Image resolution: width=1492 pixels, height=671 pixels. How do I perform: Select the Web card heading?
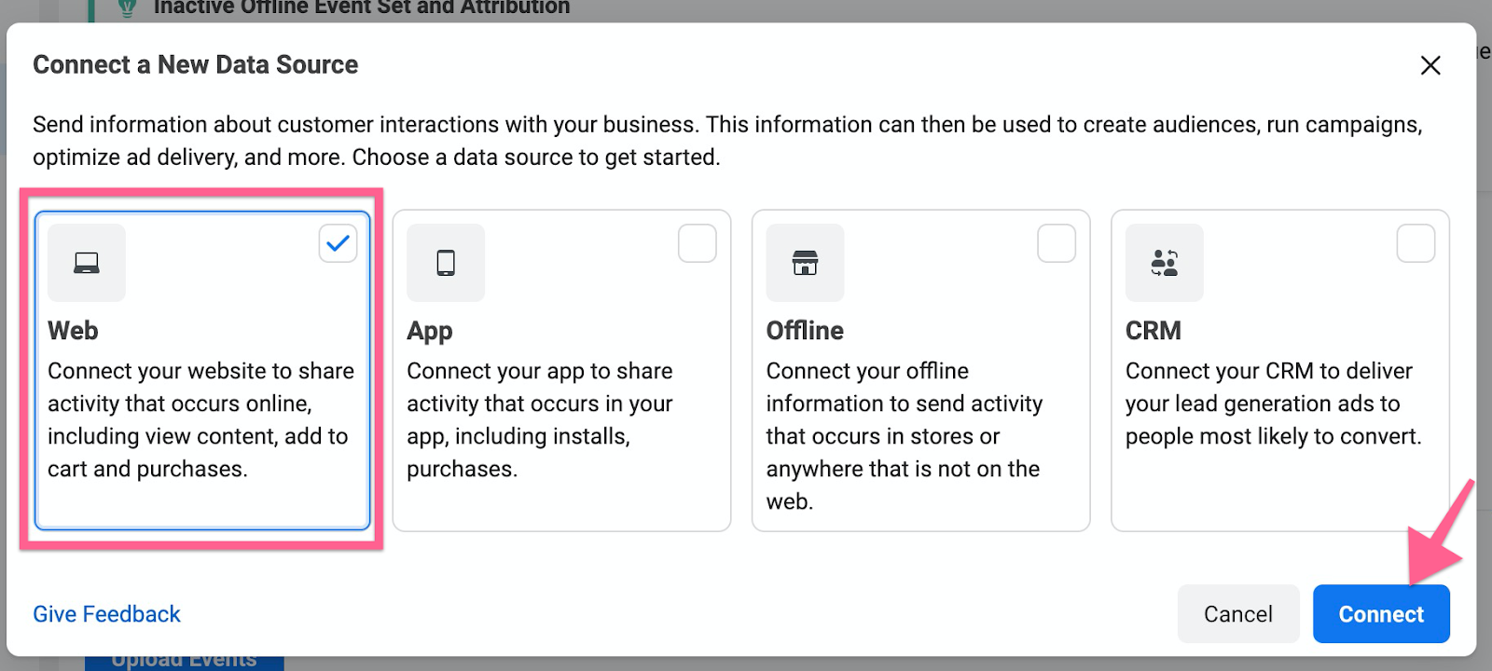pos(73,331)
